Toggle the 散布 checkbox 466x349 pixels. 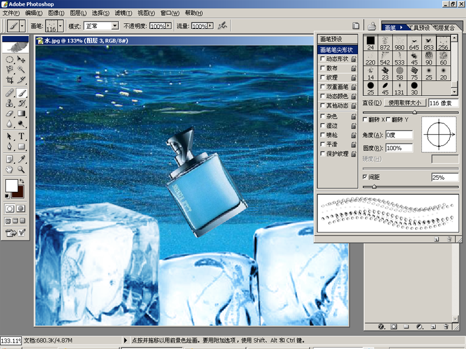click(x=323, y=68)
